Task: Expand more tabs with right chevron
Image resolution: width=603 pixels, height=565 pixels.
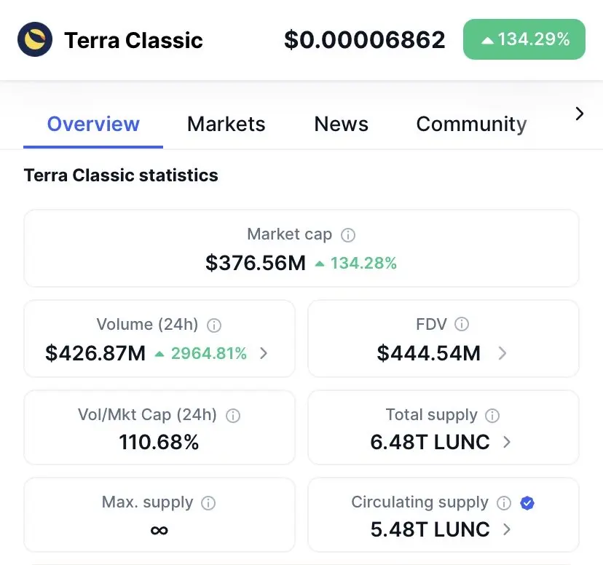Action: coord(580,114)
